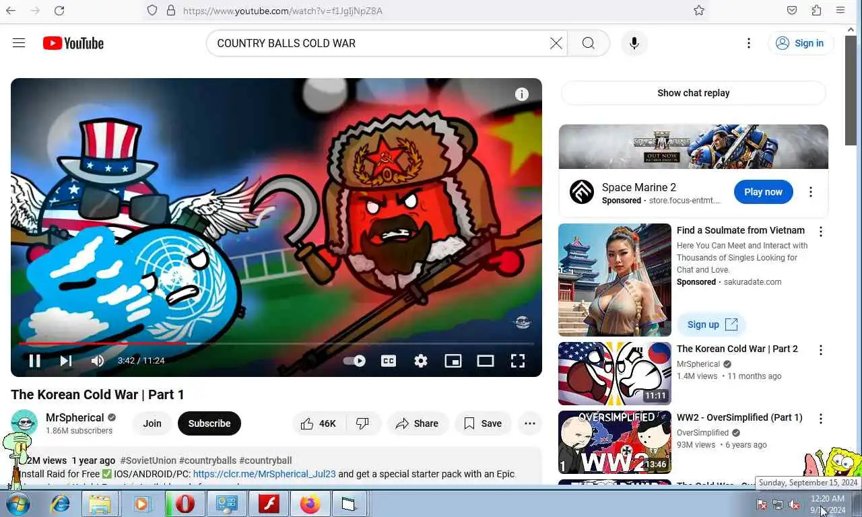Open the YouTube guide hamburger menu
The image size is (862, 517).
tap(19, 43)
